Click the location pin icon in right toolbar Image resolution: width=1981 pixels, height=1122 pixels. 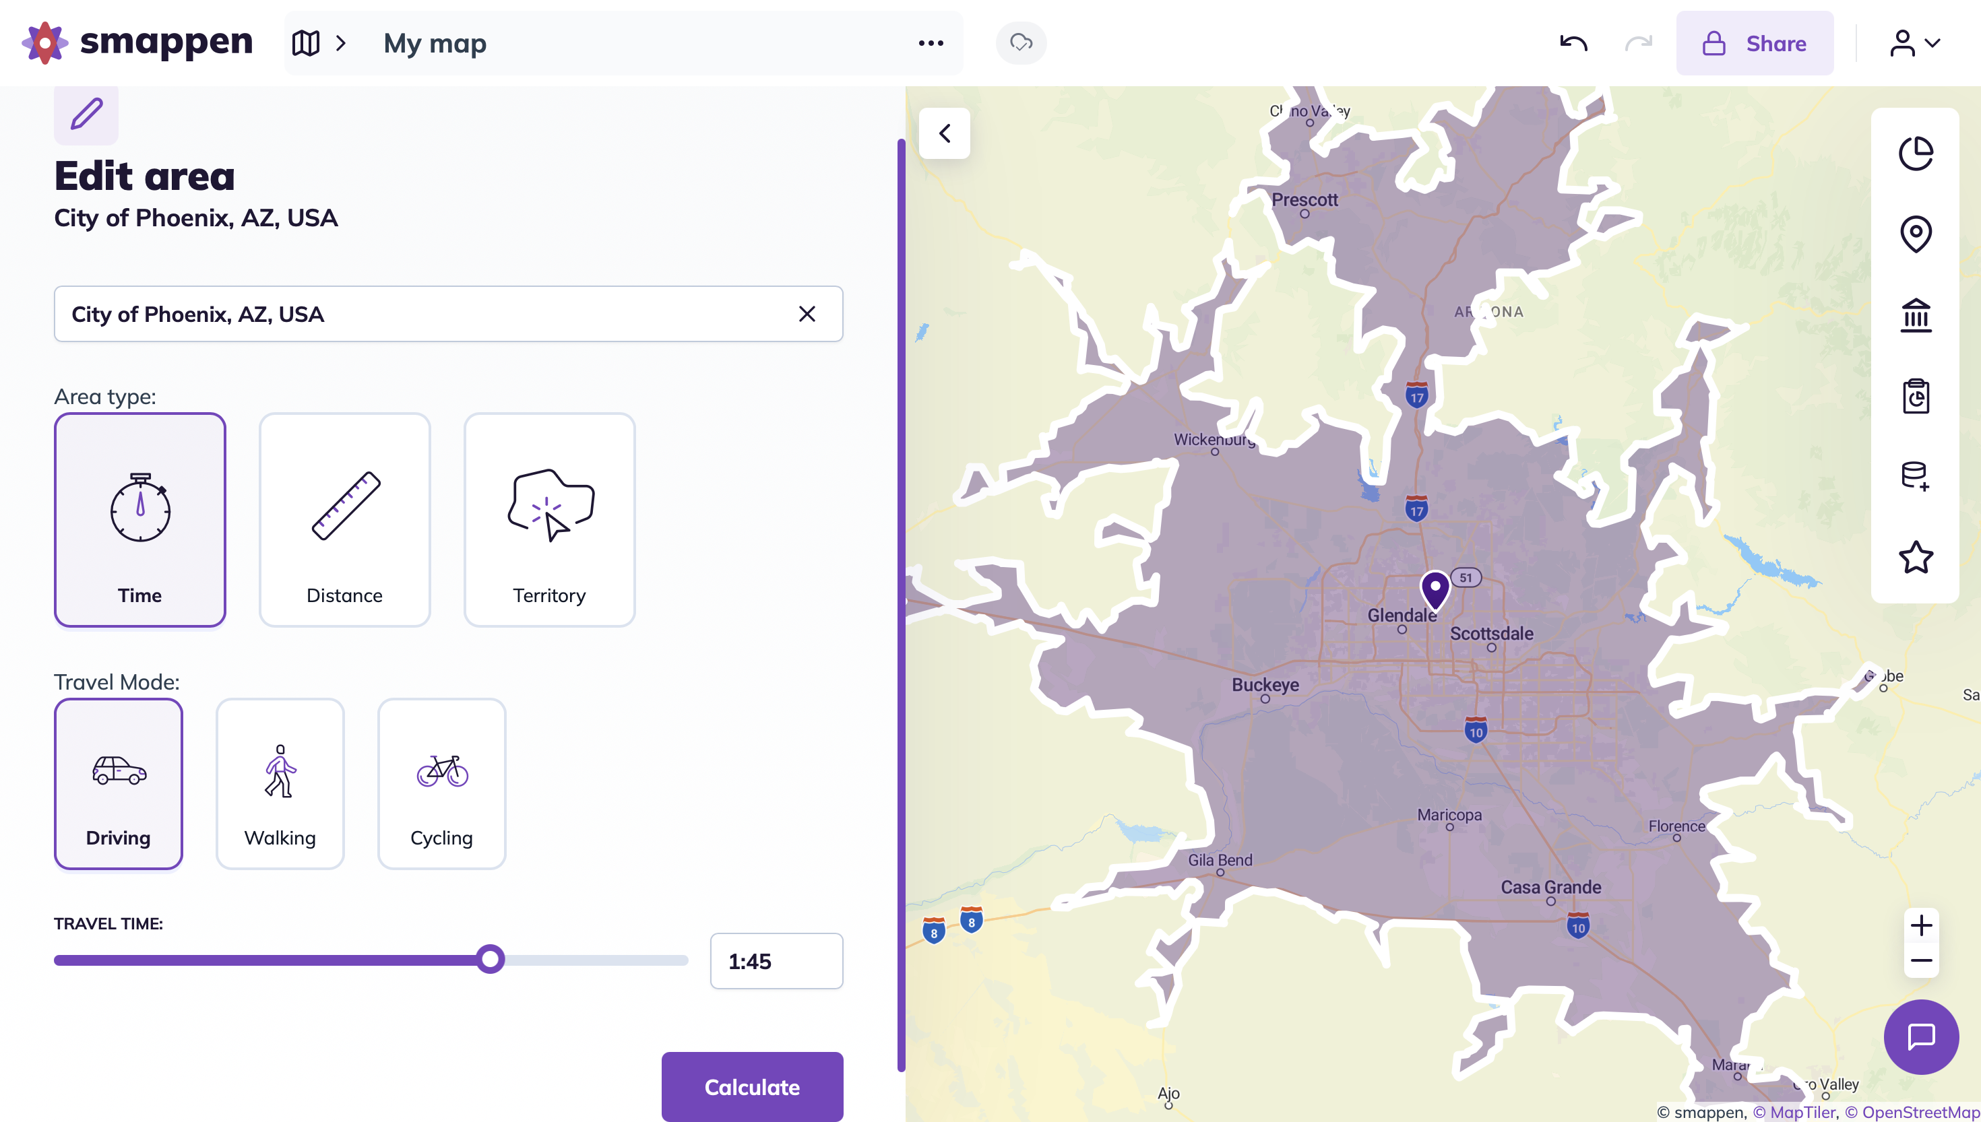(x=1916, y=234)
